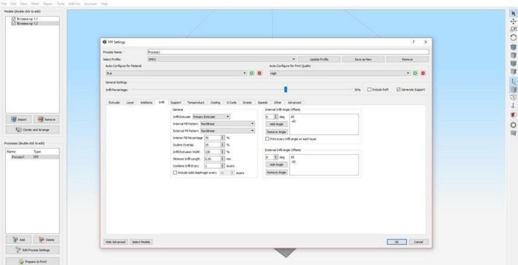Click green add material profile icon
The image size is (518, 265).
252,73
